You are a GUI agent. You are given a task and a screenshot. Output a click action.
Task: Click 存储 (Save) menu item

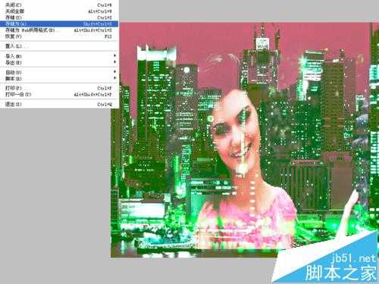pos(59,17)
